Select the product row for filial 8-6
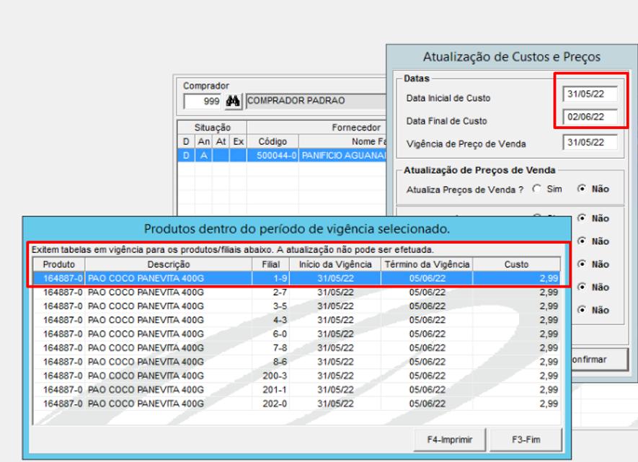The image size is (638, 462). point(296,362)
